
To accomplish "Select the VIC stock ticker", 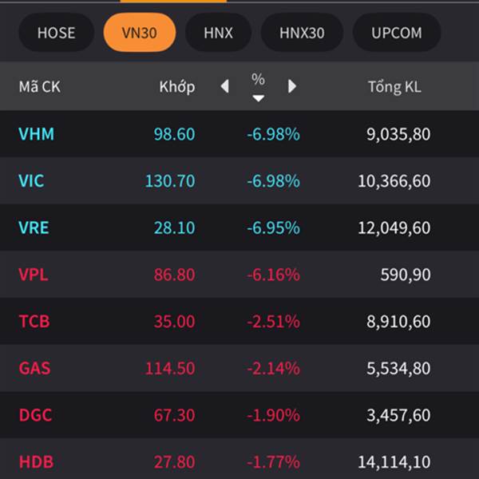I will point(32,181).
